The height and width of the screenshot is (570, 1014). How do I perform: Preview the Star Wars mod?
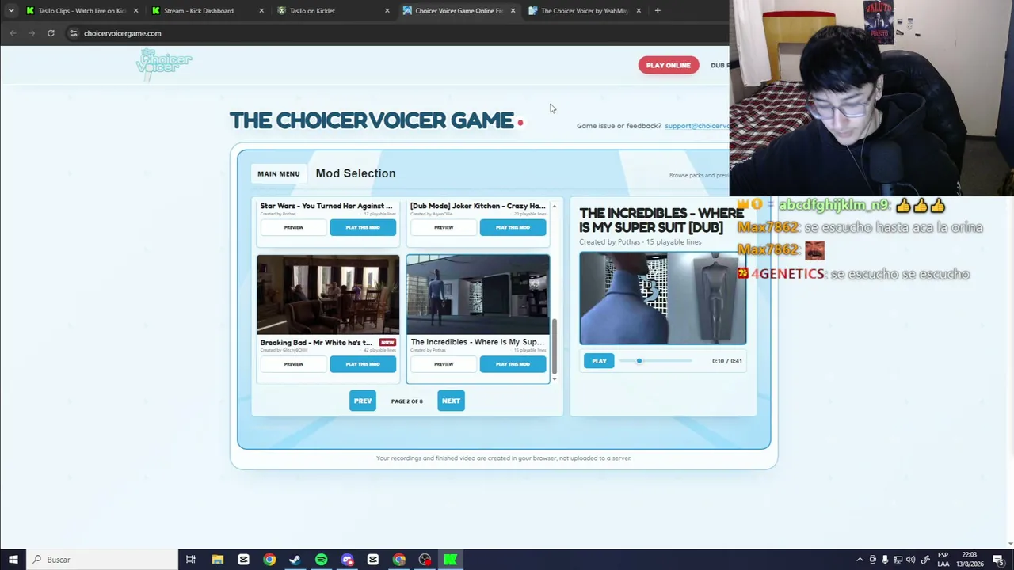click(x=294, y=227)
